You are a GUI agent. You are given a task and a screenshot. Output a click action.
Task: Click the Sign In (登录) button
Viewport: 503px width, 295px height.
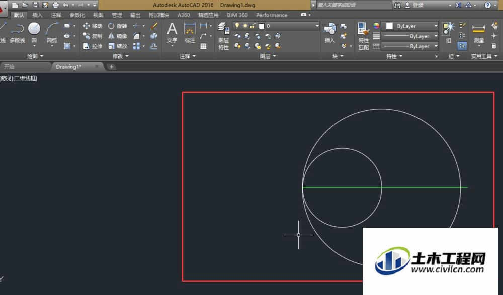414,5
